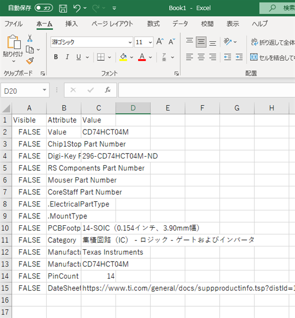Click the Cut scissors icon

click(30, 38)
